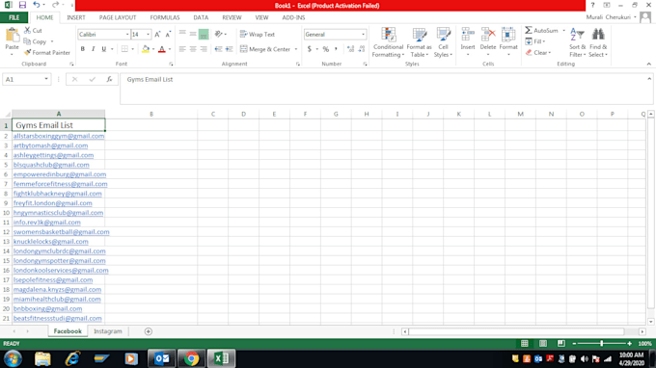Switch to PAGE LAYOUT tab
656x368 pixels.
(118, 17)
